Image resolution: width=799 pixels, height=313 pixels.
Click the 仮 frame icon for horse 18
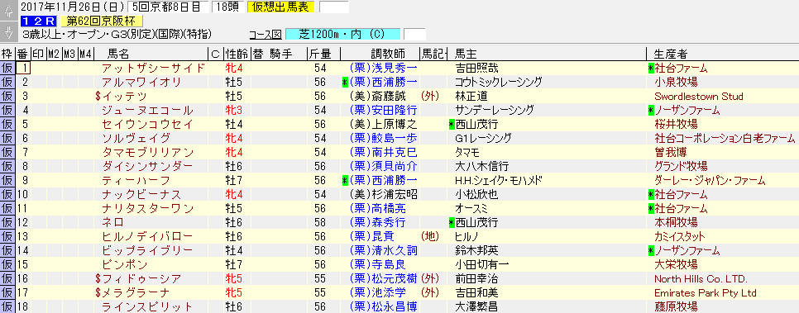7,306
